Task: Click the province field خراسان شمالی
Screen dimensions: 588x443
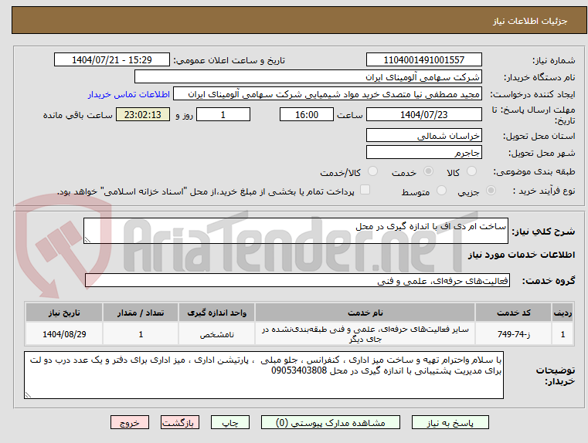Action: pyautogui.click(x=423, y=135)
